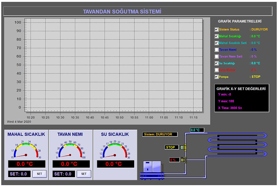This screenshot has height=187, width=278.
Task: Click Su Sıcaklık 0.0 °C readout
Action: (116, 164)
